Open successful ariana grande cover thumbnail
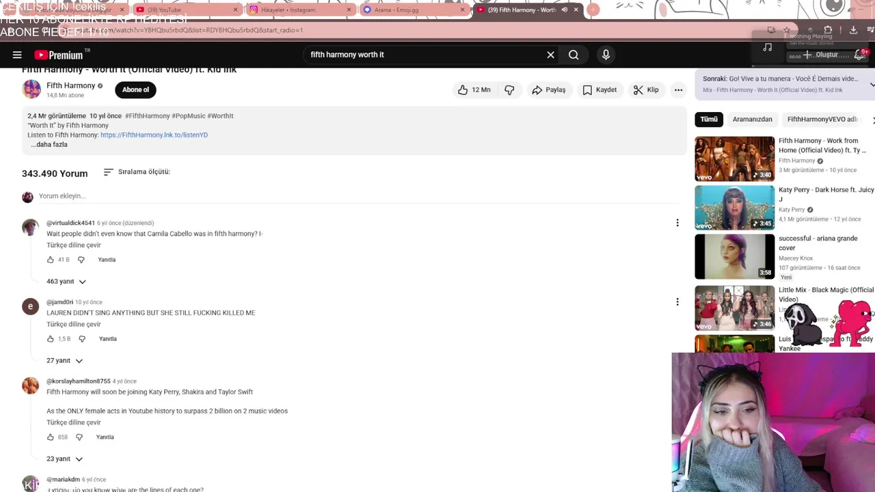 tap(735, 257)
